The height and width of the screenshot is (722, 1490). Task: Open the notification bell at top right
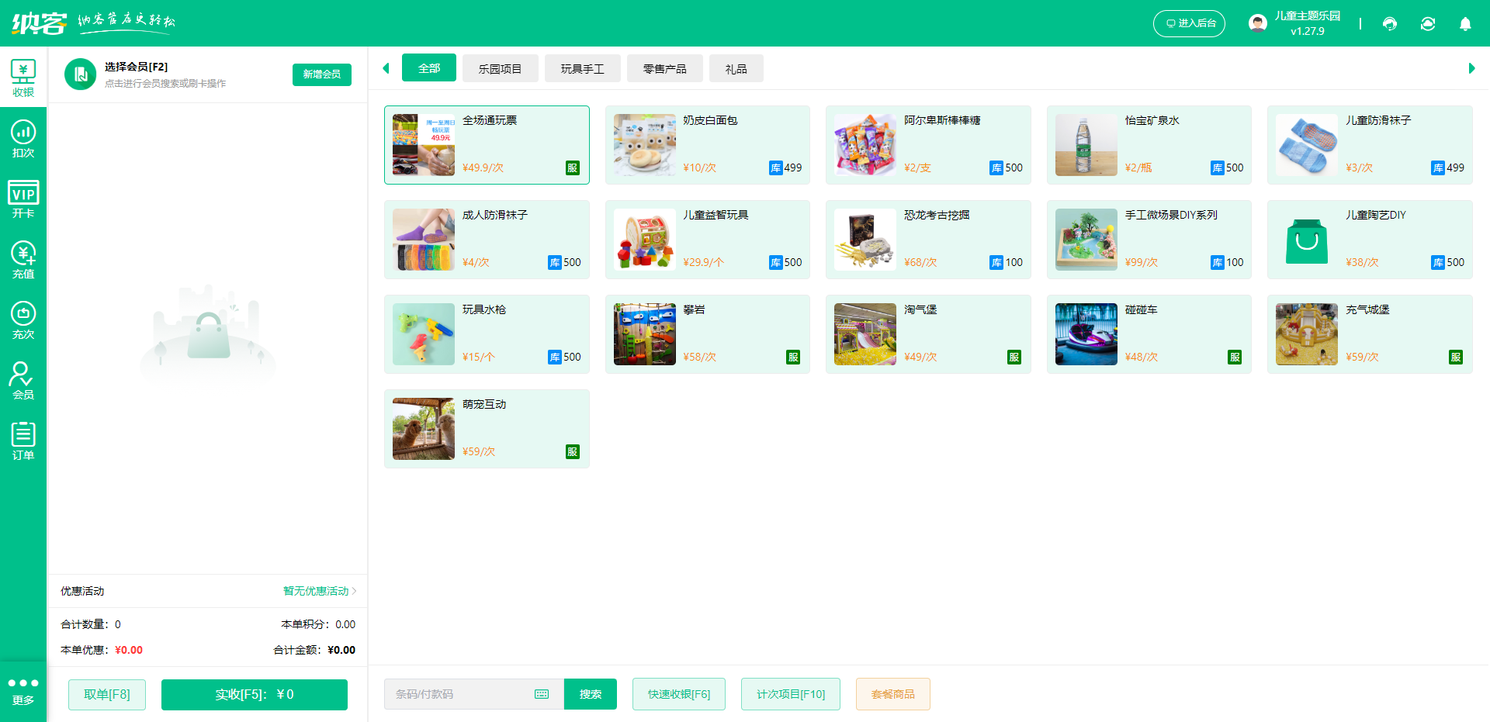pos(1465,24)
